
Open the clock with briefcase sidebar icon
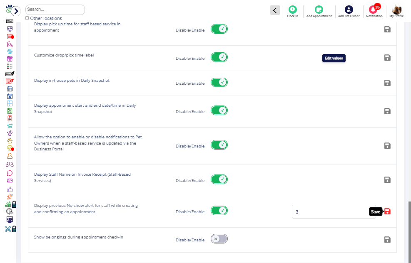pyautogui.click(x=10, y=212)
